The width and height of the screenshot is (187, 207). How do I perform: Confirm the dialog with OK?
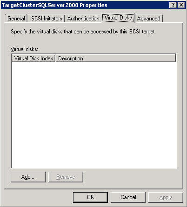pyautogui.click(x=90, y=197)
